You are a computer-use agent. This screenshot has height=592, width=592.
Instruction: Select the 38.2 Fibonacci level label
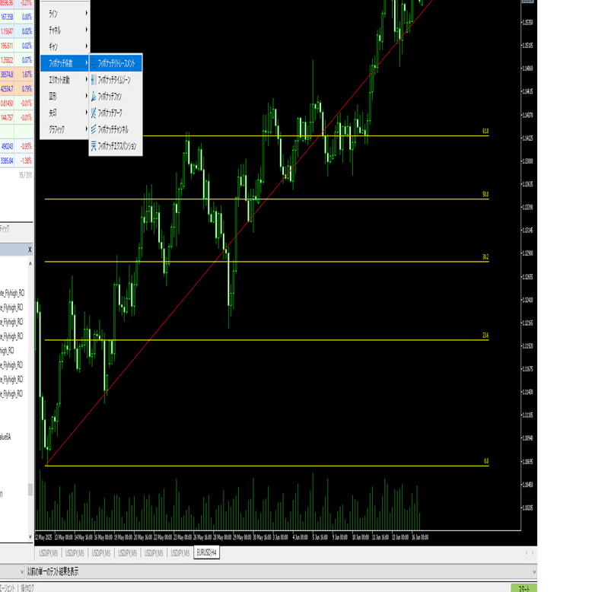(x=485, y=257)
